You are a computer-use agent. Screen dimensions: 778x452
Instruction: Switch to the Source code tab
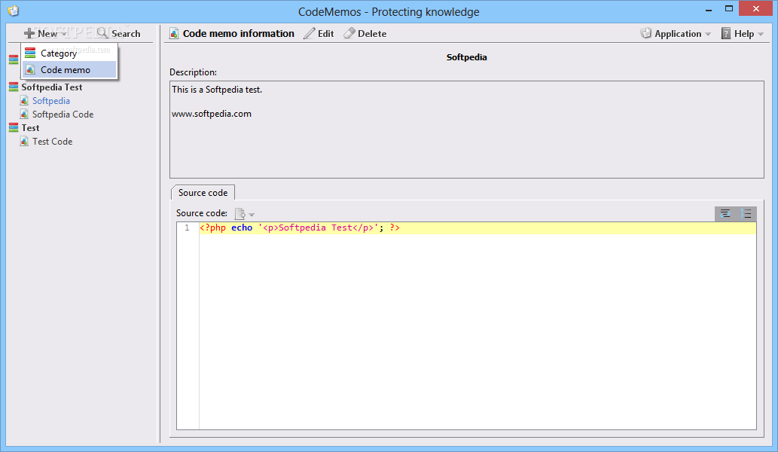tap(203, 193)
